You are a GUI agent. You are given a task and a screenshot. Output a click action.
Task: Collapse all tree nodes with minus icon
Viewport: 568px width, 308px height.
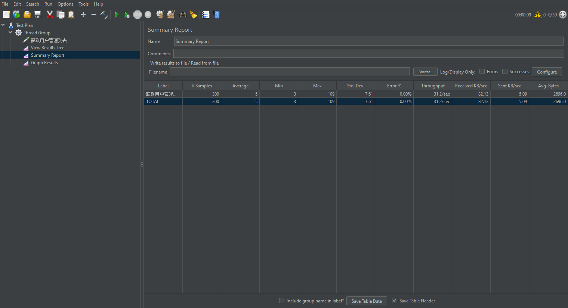coord(94,15)
